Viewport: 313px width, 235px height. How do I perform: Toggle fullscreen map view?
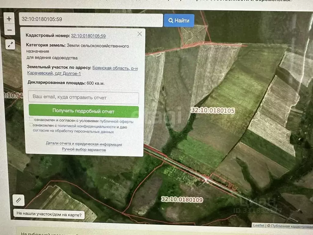[x=10, y=45]
